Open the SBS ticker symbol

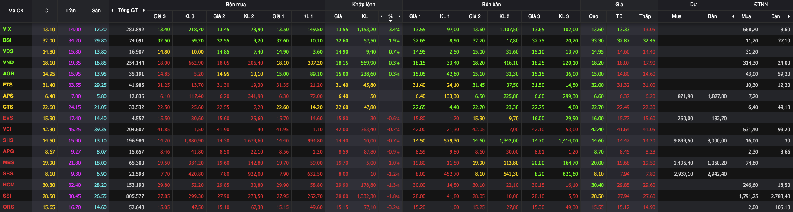(x=8, y=174)
